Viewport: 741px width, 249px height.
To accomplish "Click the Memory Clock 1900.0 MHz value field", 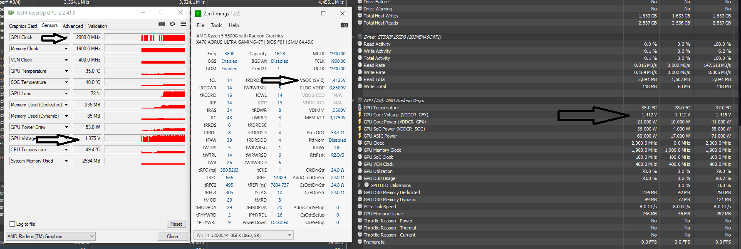I will pyautogui.click(x=87, y=49).
